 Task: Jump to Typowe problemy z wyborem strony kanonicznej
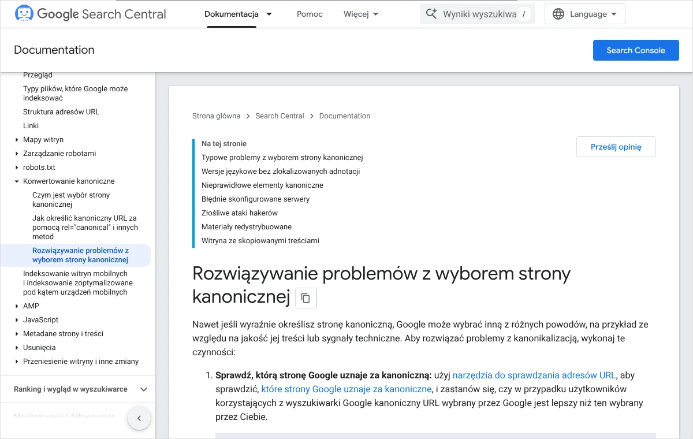coord(282,158)
